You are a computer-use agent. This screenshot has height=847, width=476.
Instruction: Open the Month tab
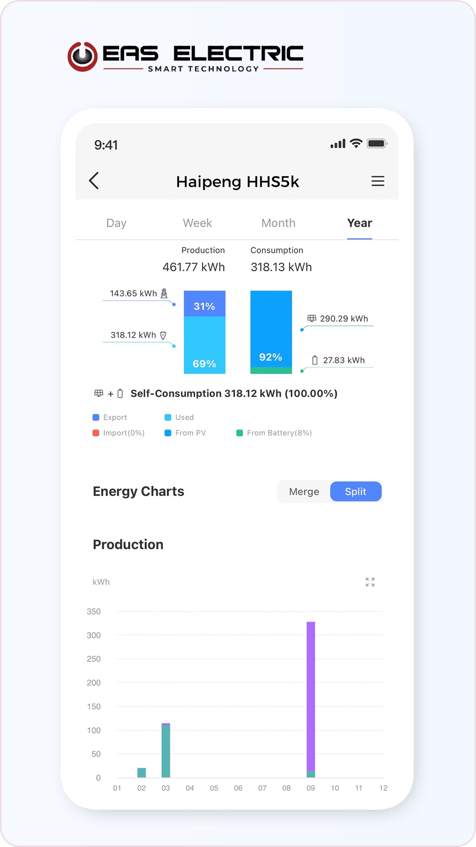click(278, 223)
